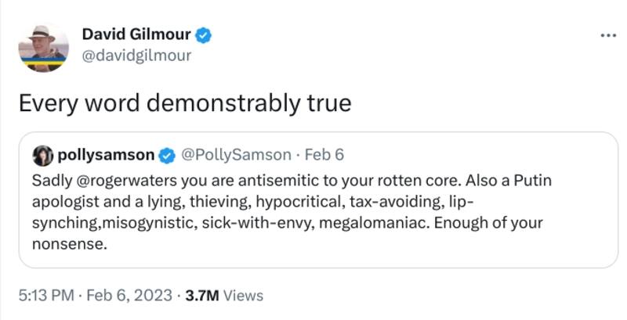Click pollysamson's small avatar in quoted tweet
This screenshot has width=627, height=320.
[42, 155]
